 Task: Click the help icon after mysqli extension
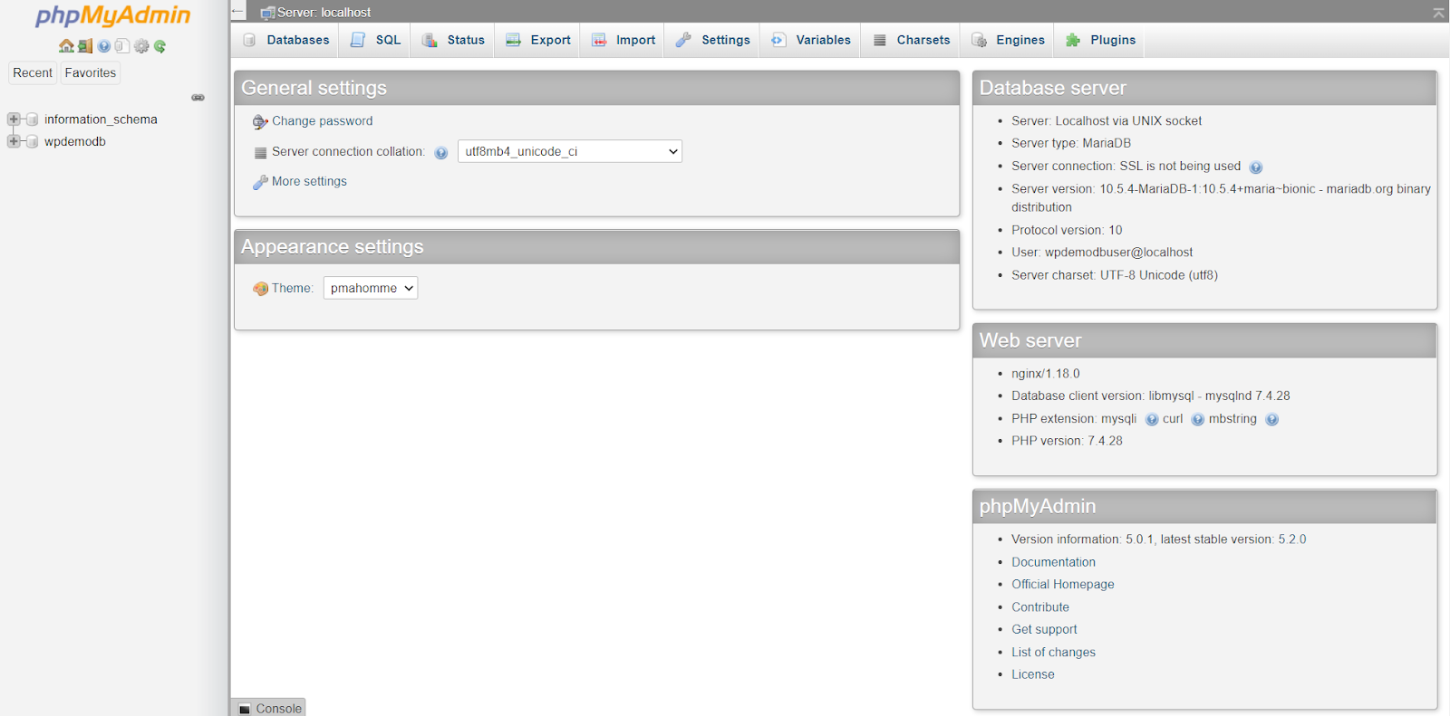(1152, 420)
